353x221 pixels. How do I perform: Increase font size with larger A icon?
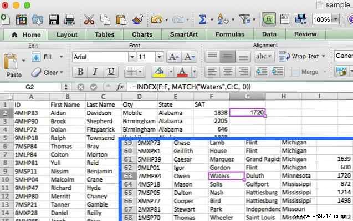(174, 57)
